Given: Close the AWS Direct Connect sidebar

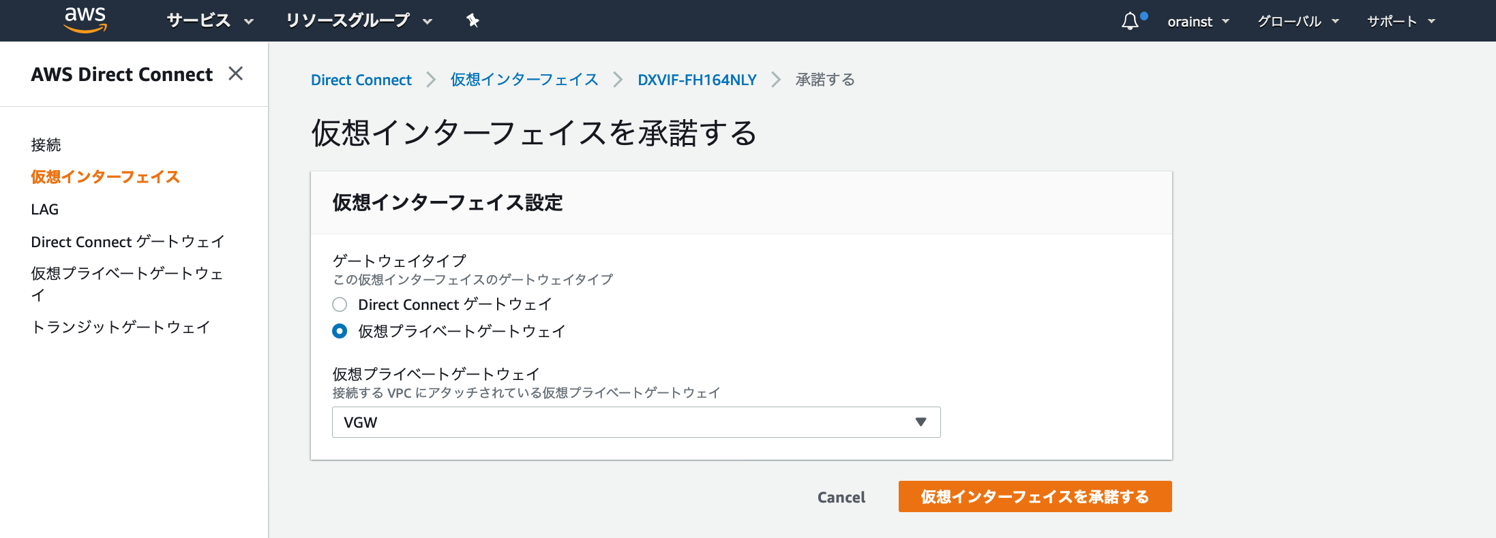Looking at the screenshot, I should click(236, 74).
